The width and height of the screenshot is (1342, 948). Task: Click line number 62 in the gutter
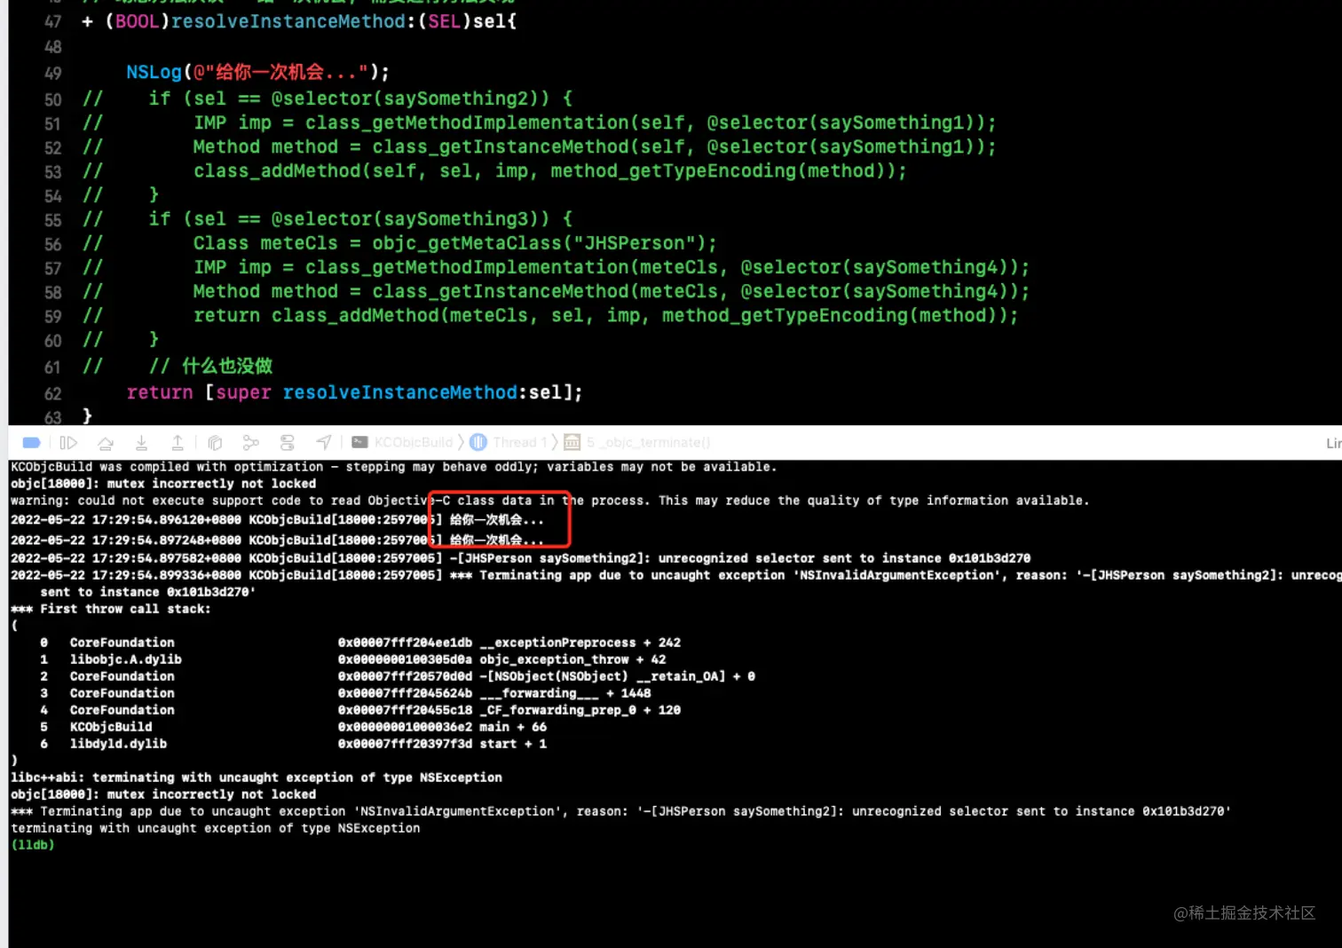(x=53, y=394)
